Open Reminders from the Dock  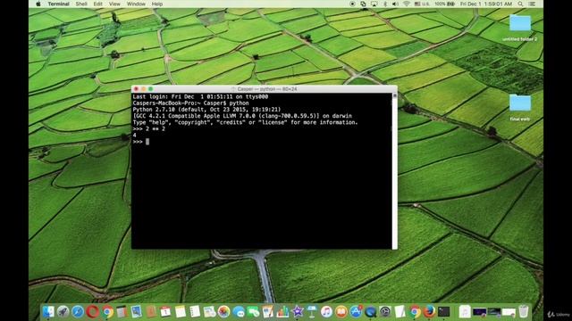[x=195, y=311]
